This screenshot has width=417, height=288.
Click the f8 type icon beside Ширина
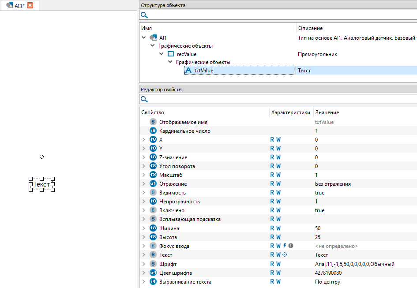[153, 228]
